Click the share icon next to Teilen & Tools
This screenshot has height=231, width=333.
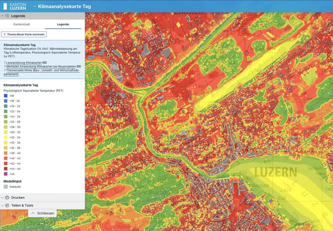(7, 205)
